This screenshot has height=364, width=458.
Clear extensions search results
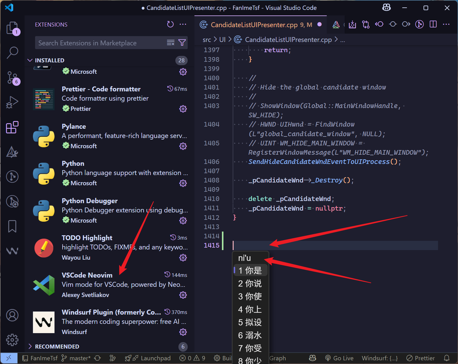point(170,43)
